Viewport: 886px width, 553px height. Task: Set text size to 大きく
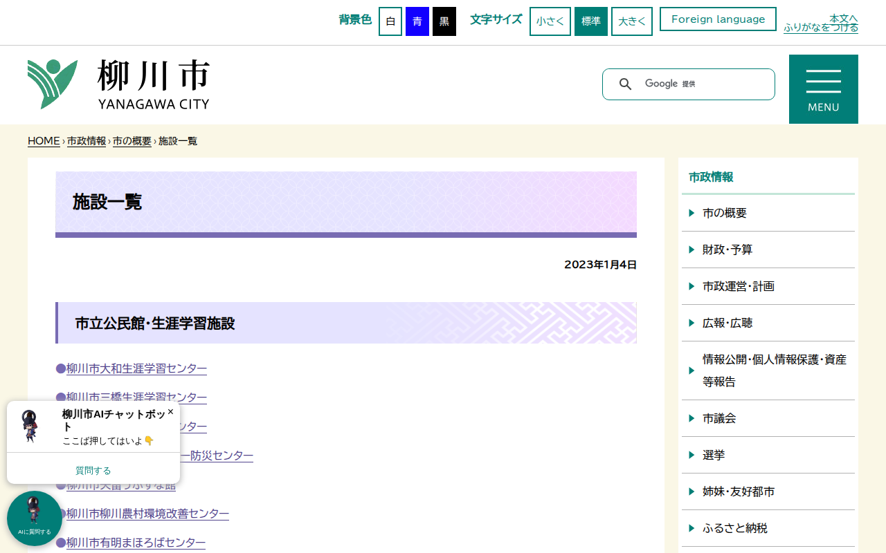631,21
